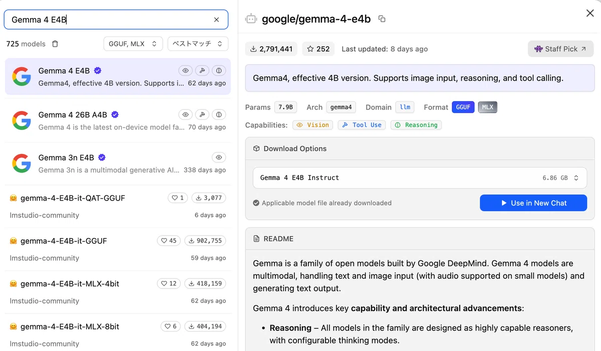Copy the google/gemma-4-e4b model name
This screenshot has height=351, width=601.
click(x=382, y=19)
